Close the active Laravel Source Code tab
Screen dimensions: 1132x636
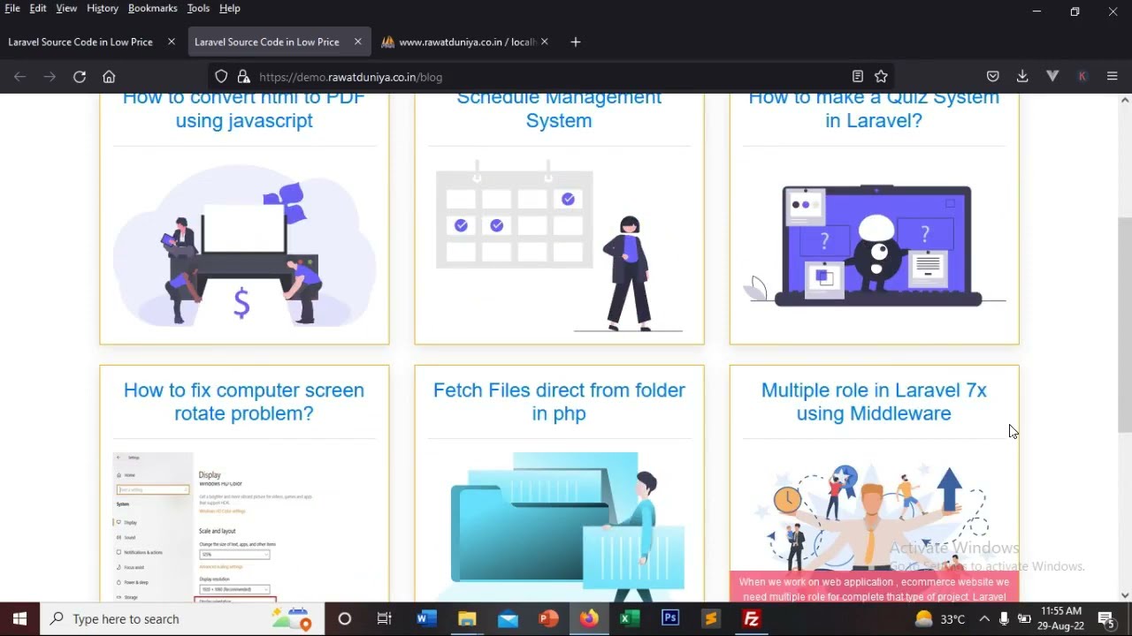point(357,42)
